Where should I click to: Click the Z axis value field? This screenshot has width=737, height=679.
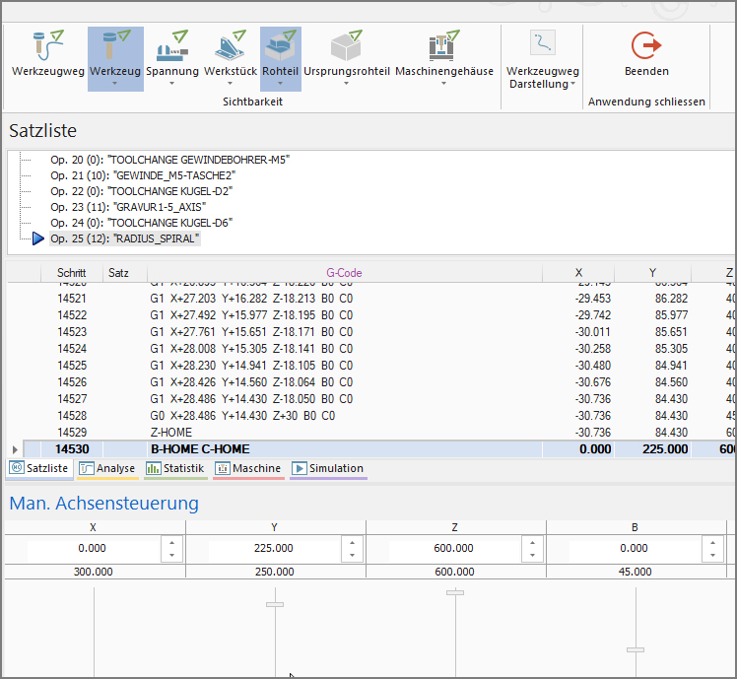454,548
